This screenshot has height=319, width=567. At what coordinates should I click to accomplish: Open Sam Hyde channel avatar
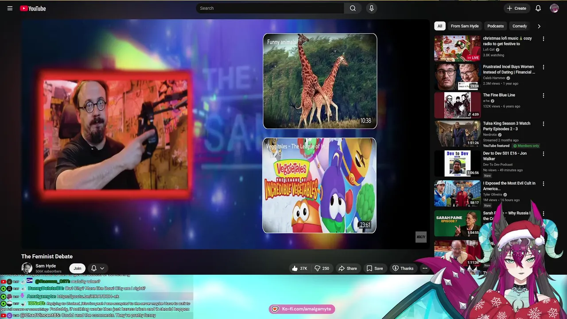pyautogui.click(x=27, y=268)
